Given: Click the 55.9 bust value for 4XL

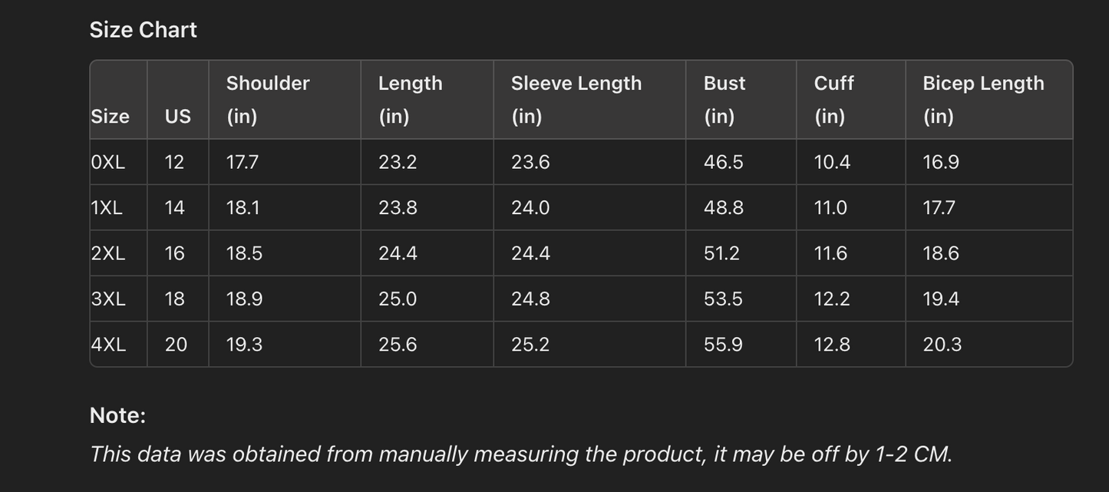Looking at the screenshot, I should (x=723, y=345).
